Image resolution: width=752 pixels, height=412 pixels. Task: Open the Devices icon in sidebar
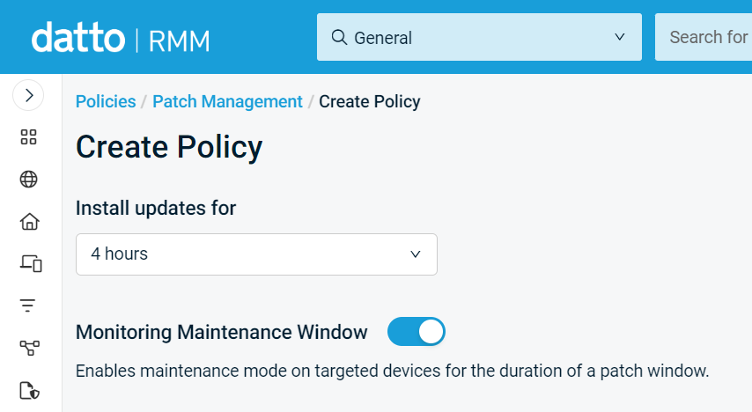click(x=31, y=263)
